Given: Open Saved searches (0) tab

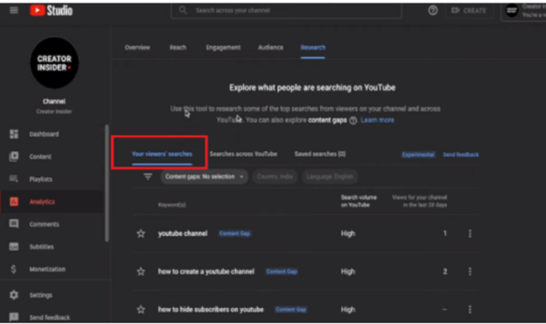Looking at the screenshot, I should (320, 154).
